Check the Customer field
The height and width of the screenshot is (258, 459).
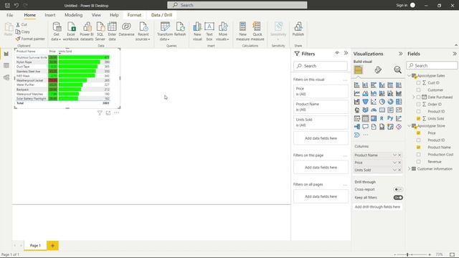coord(418,90)
